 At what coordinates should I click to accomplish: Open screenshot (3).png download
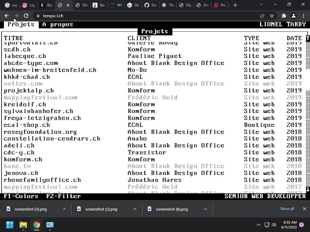(x=31, y=209)
